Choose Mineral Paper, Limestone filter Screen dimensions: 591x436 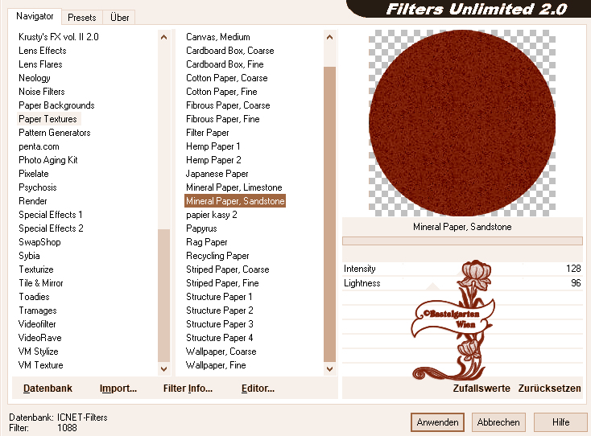234,187
